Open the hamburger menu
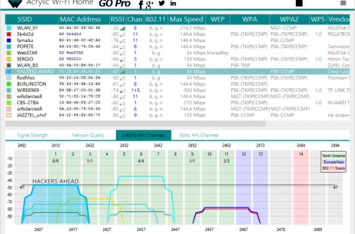 [343, 3]
